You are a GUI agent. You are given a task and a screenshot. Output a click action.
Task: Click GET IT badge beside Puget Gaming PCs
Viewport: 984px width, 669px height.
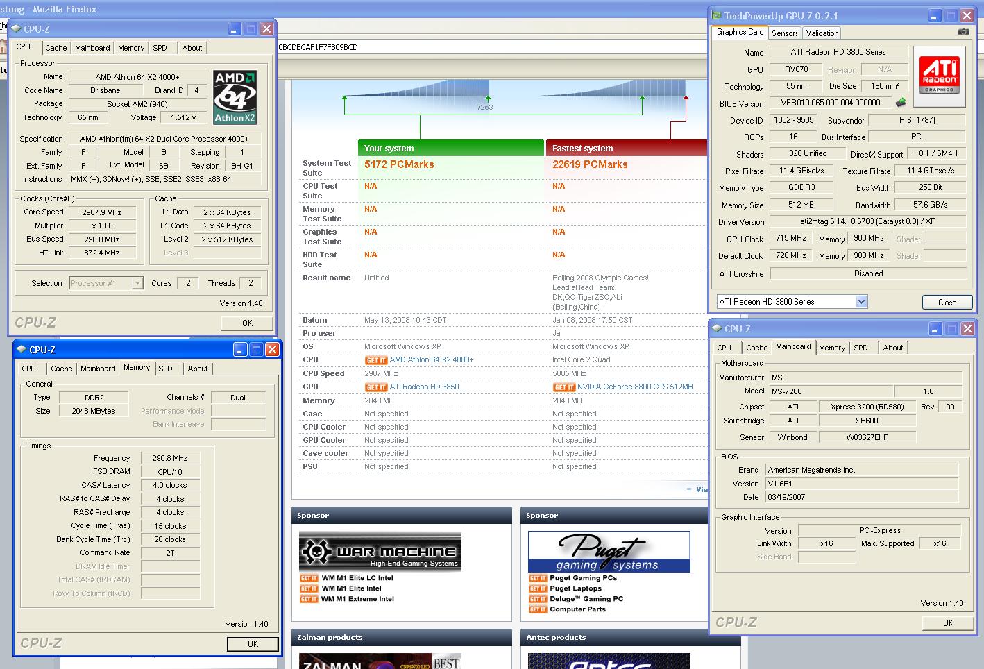click(x=538, y=578)
